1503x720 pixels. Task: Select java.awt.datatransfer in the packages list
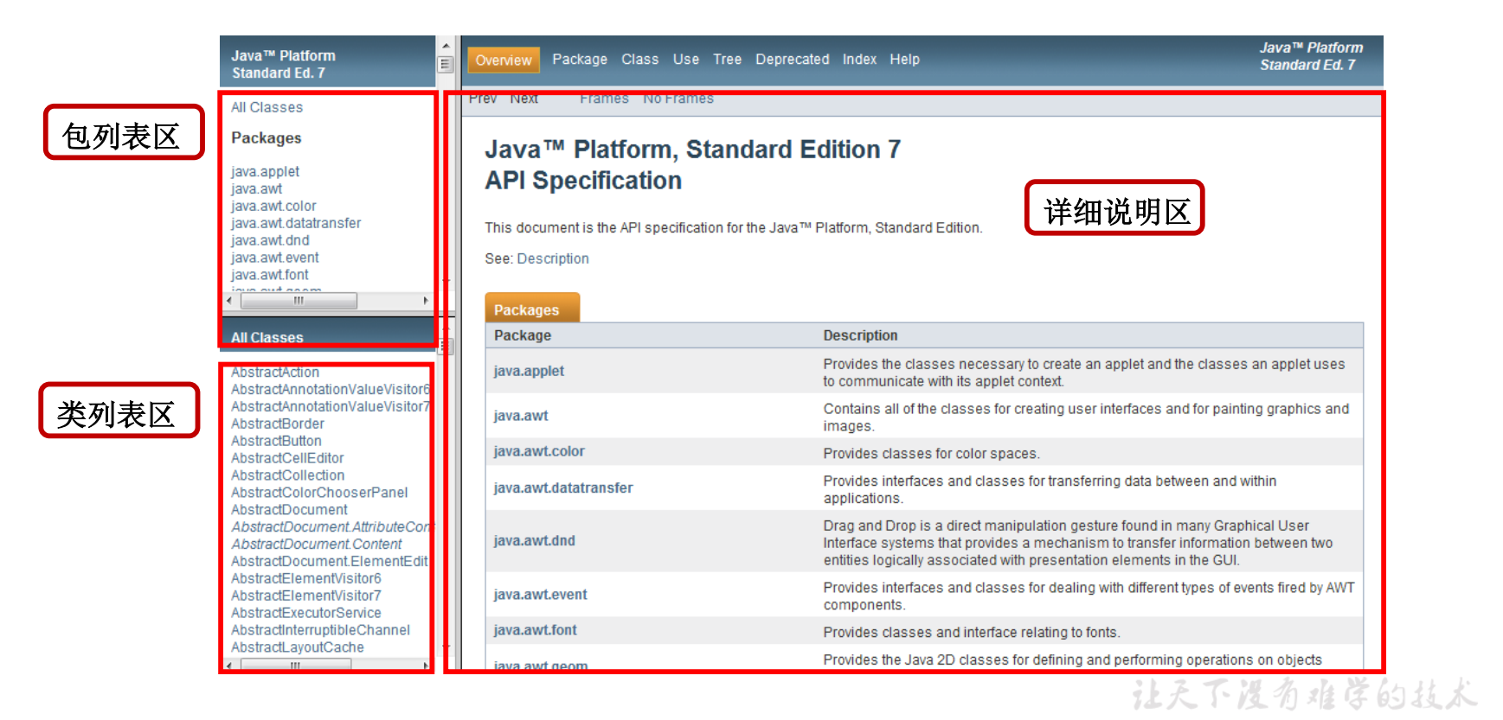[296, 224]
